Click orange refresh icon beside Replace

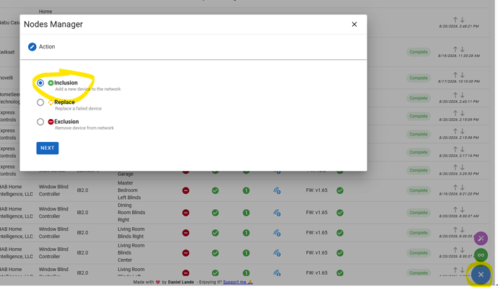click(x=51, y=102)
